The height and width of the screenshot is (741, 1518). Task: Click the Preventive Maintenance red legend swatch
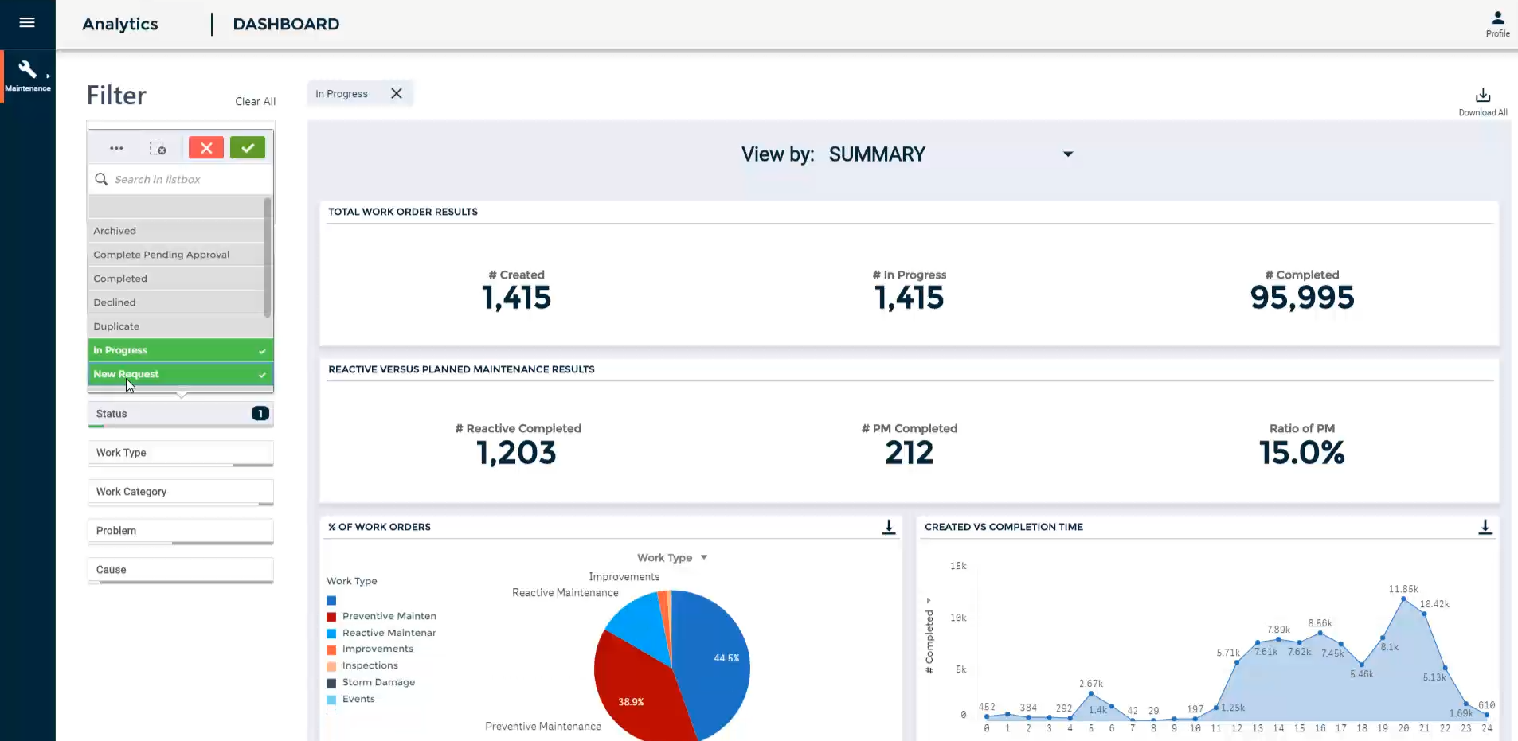331,615
